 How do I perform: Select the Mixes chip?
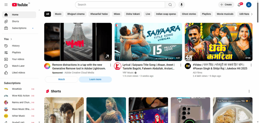[x=117, y=14]
